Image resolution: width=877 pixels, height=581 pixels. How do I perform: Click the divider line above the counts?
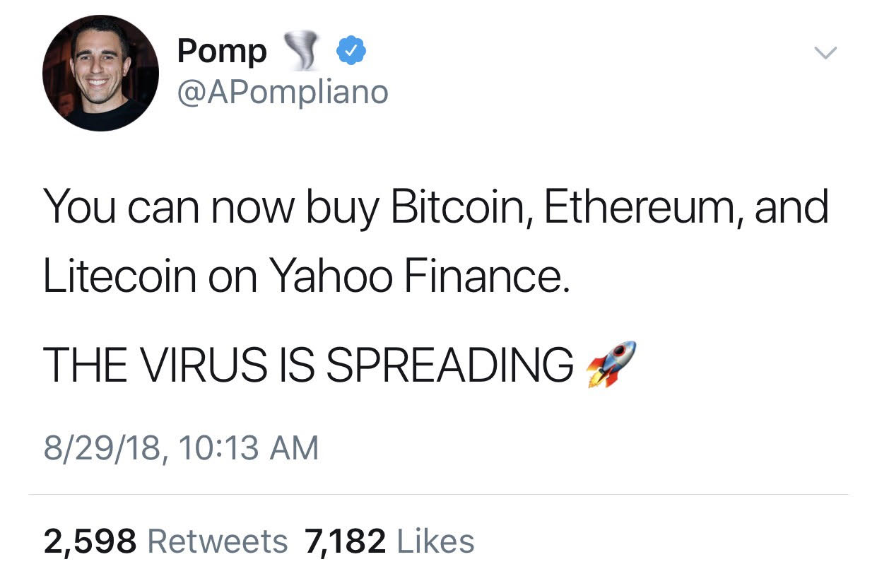(438, 494)
